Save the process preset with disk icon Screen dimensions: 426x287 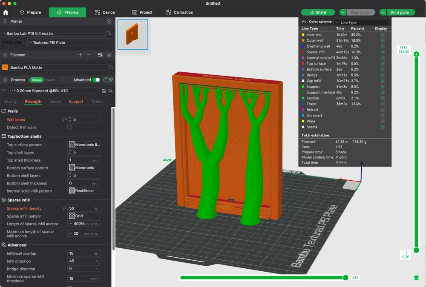(104, 91)
